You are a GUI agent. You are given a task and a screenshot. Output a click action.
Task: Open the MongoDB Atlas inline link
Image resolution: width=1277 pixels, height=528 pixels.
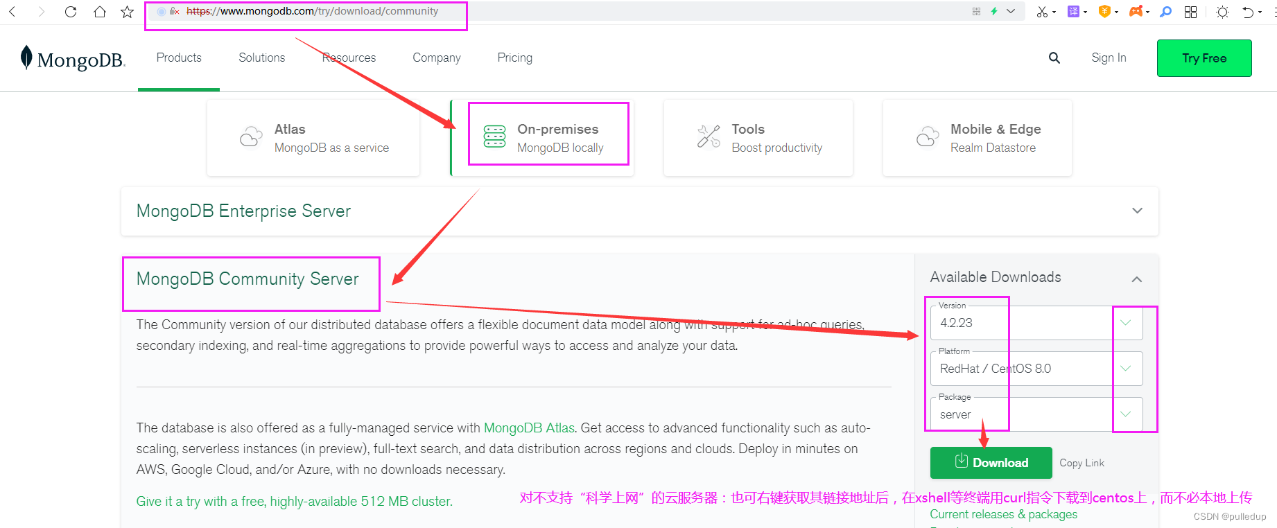530,428
